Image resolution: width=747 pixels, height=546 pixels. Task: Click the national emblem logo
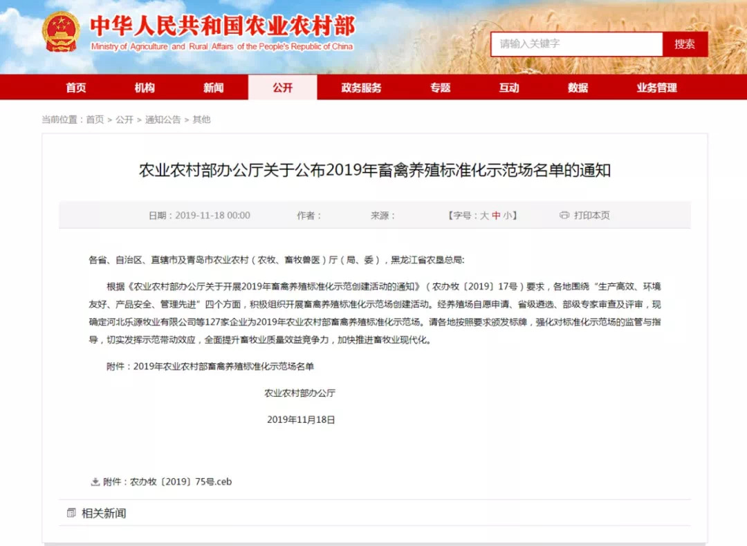pyautogui.click(x=61, y=31)
